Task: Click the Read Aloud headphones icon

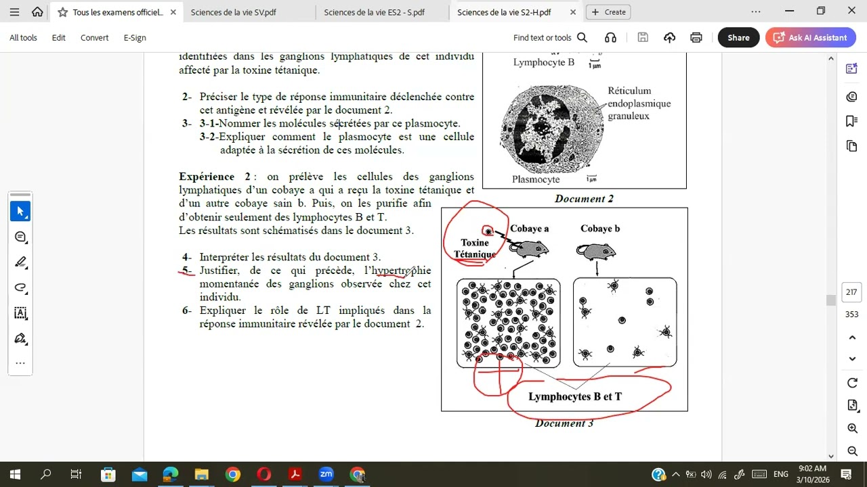Action: (610, 38)
